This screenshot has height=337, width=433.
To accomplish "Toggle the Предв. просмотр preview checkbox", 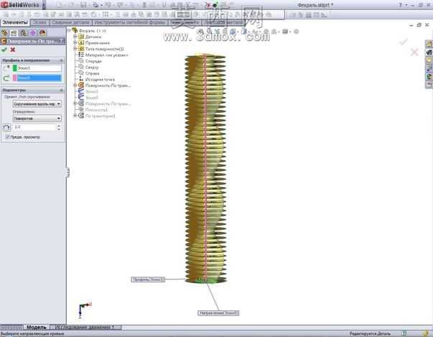I will click(7, 137).
